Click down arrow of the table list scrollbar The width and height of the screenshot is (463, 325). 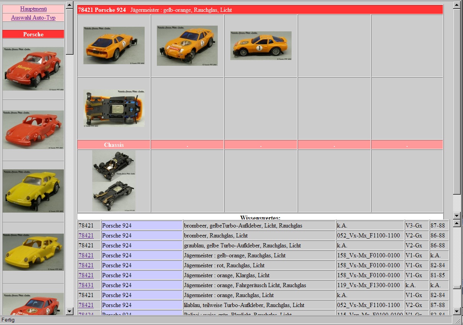(456, 311)
